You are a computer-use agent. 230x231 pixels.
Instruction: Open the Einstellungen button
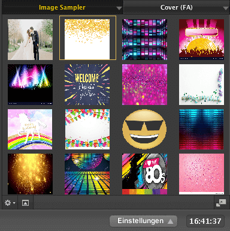143,221
